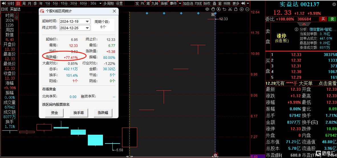Click the red 买 buy button
Image resolution: width=337 pixels, height=158 pixels.
[x=323, y=19]
